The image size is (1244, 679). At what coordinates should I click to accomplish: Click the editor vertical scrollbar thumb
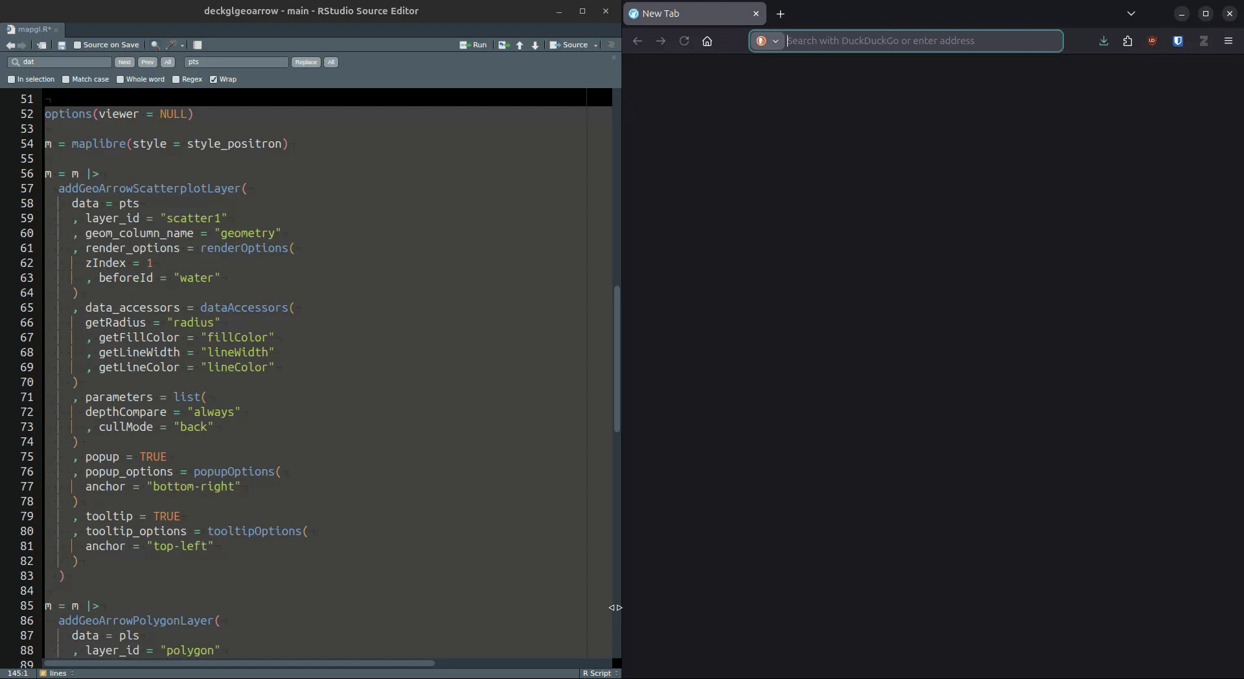[617, 358]
